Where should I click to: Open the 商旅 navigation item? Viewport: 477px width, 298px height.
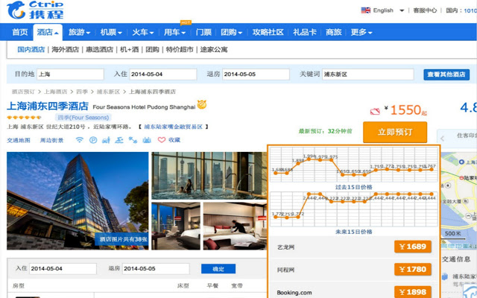click(334, 32)
